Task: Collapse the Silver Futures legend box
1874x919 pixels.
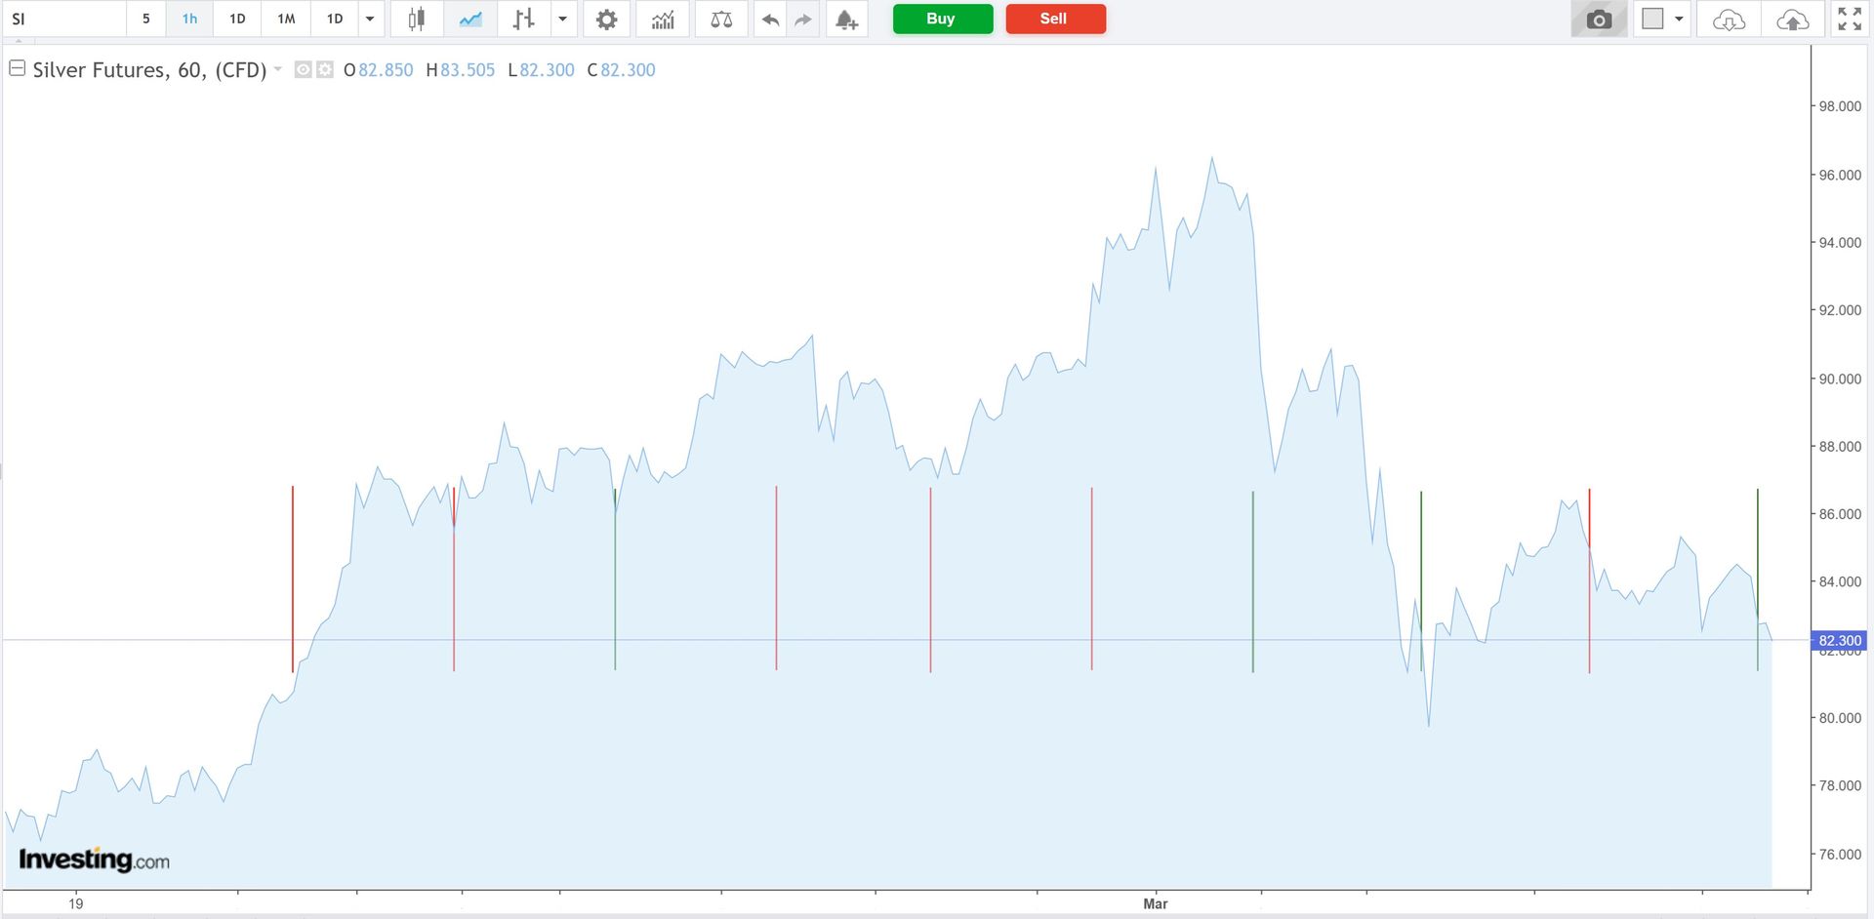Action: (17, 68)
